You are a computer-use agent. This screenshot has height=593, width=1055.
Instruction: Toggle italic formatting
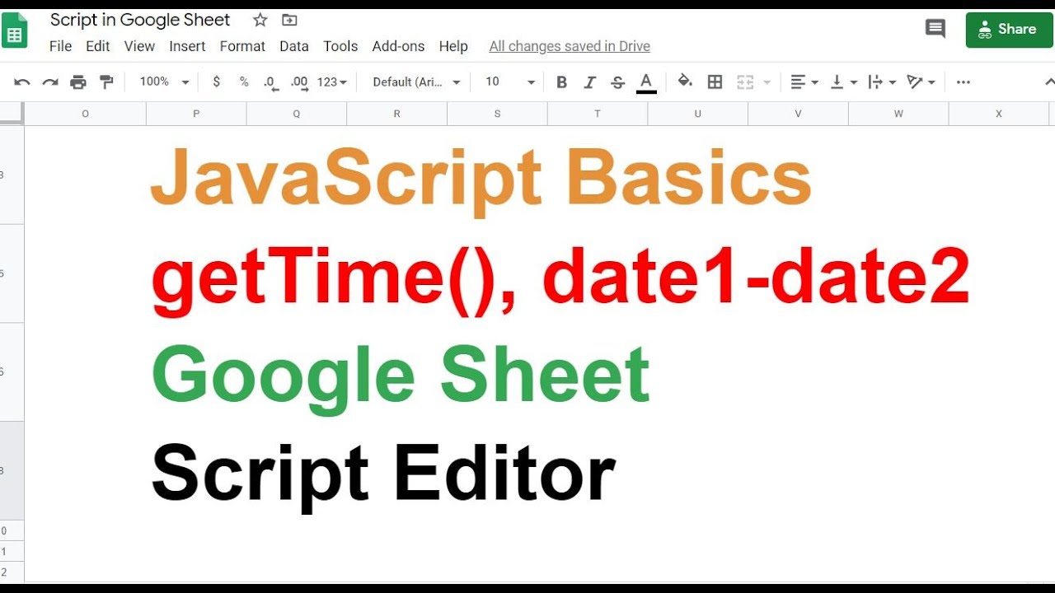pos(589,82)
